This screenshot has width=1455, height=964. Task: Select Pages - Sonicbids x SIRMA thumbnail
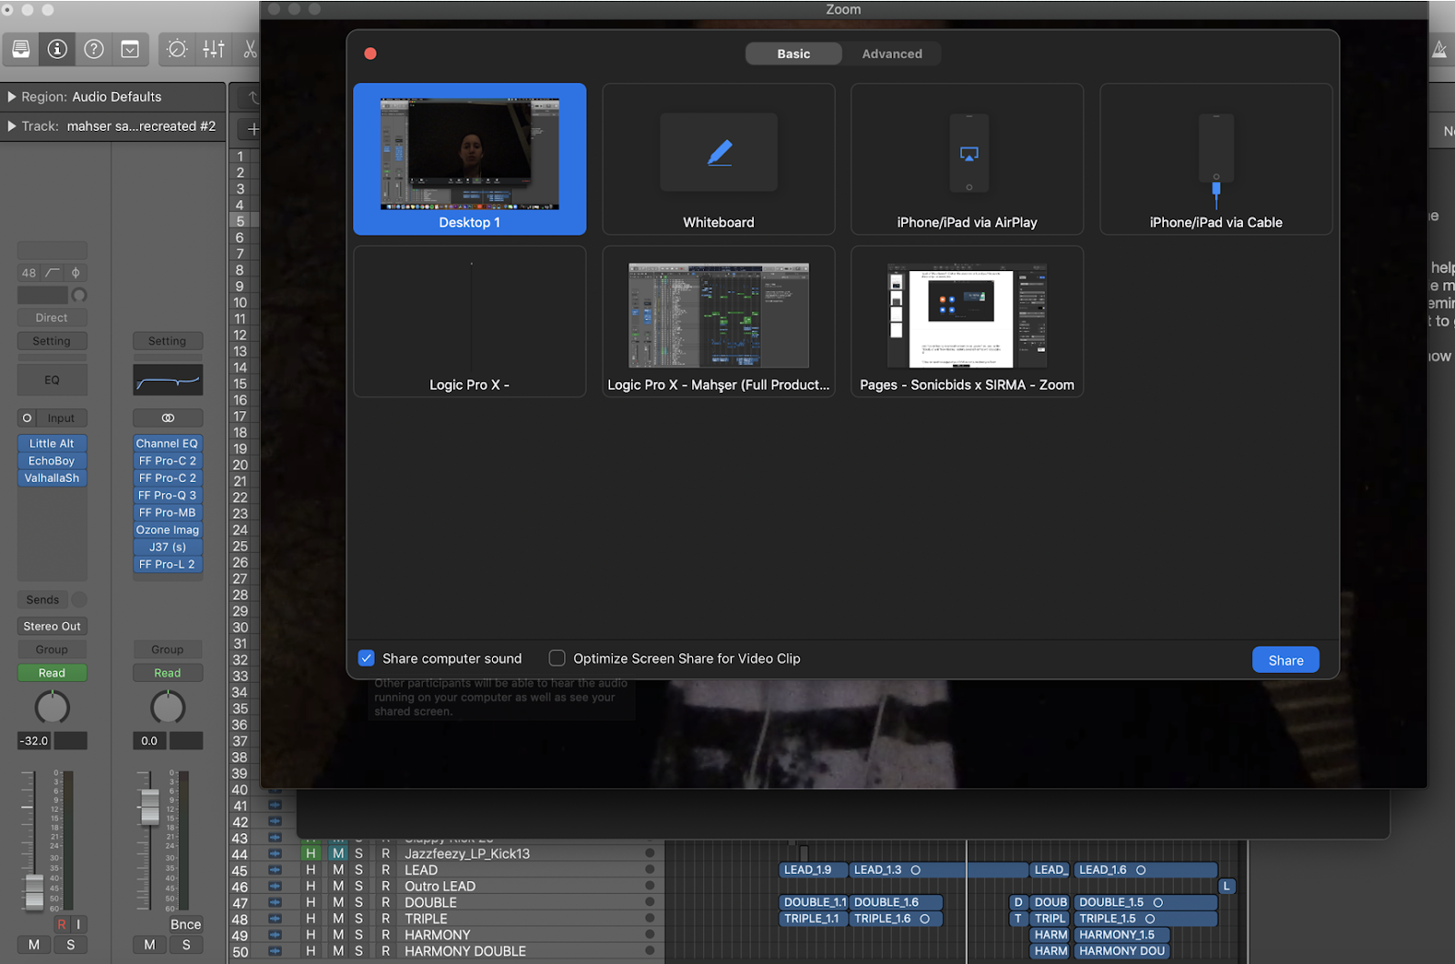click(967, 322)
